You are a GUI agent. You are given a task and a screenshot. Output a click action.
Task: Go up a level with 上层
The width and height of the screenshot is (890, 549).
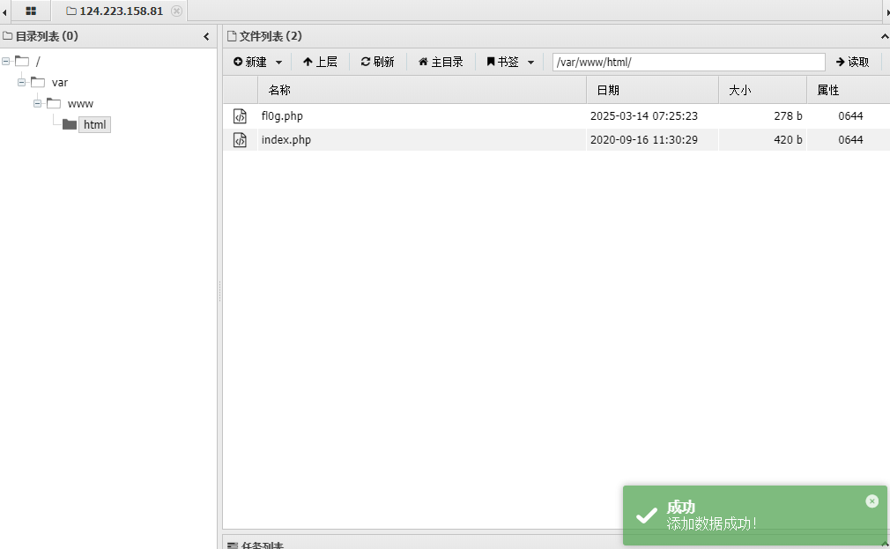click(x=320, y=62)
